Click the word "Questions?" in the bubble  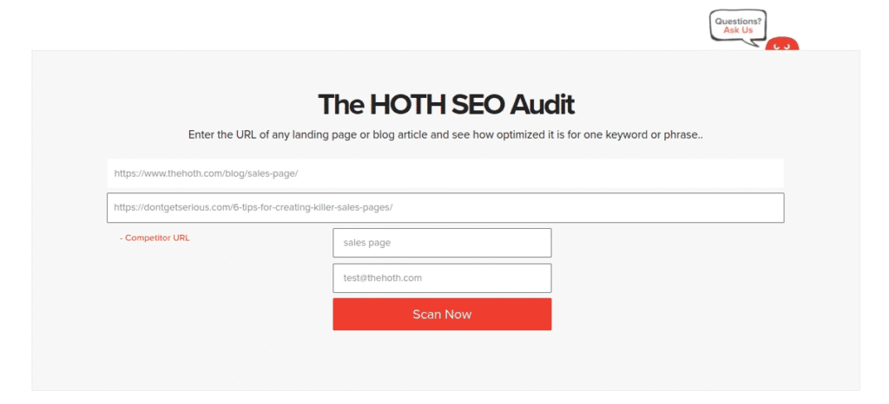738,21
